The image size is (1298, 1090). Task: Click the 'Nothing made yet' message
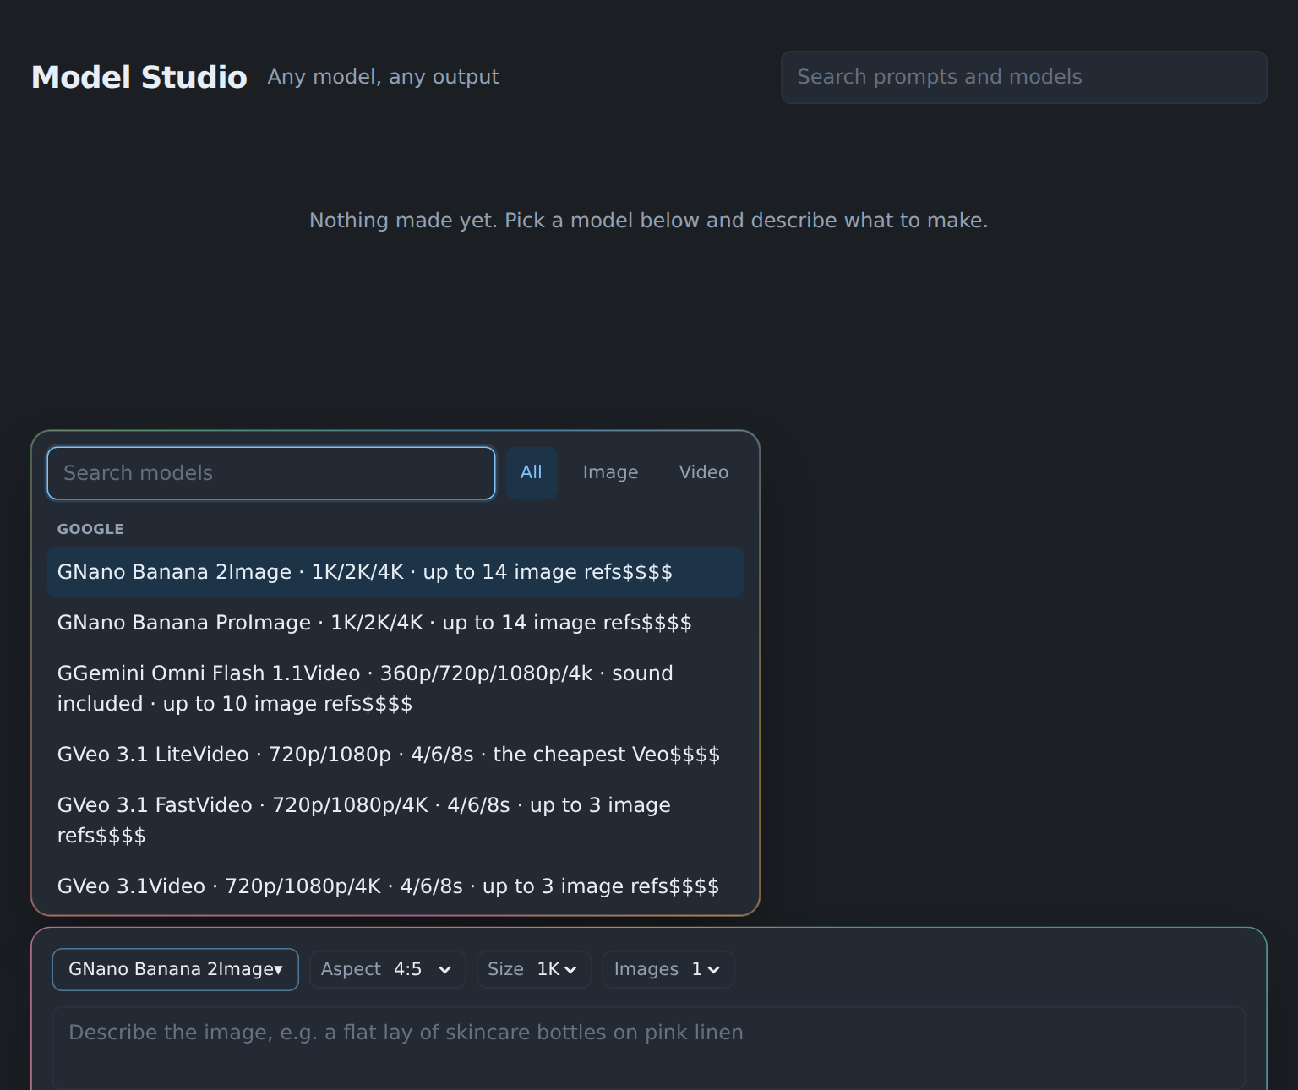pyautogui.click(x=649, y=221)
